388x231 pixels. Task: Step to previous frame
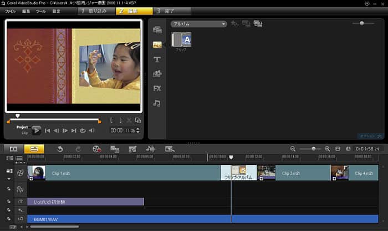click(x=56, y=130)
